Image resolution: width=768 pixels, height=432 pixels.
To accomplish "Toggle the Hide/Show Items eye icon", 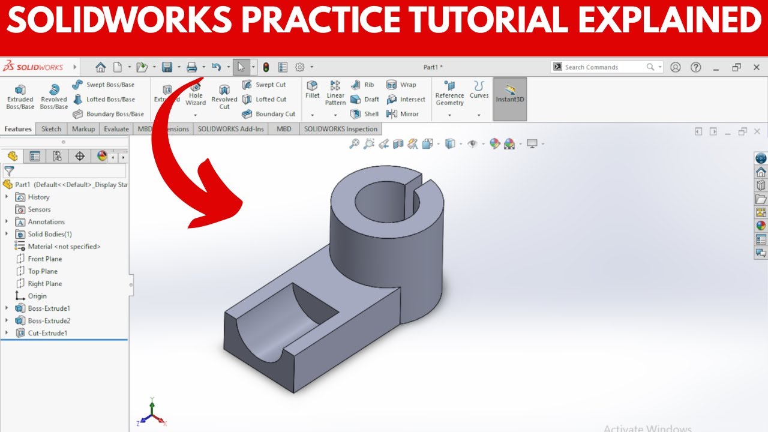I will (472, 143).
